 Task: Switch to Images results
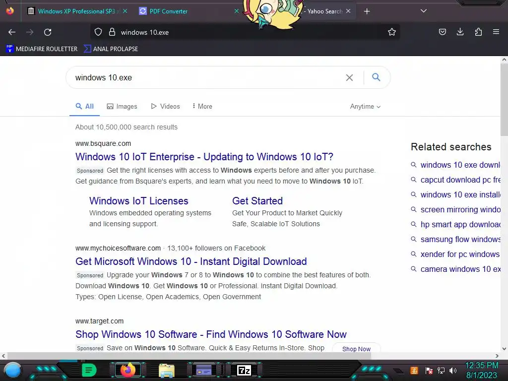click(122, 106)
